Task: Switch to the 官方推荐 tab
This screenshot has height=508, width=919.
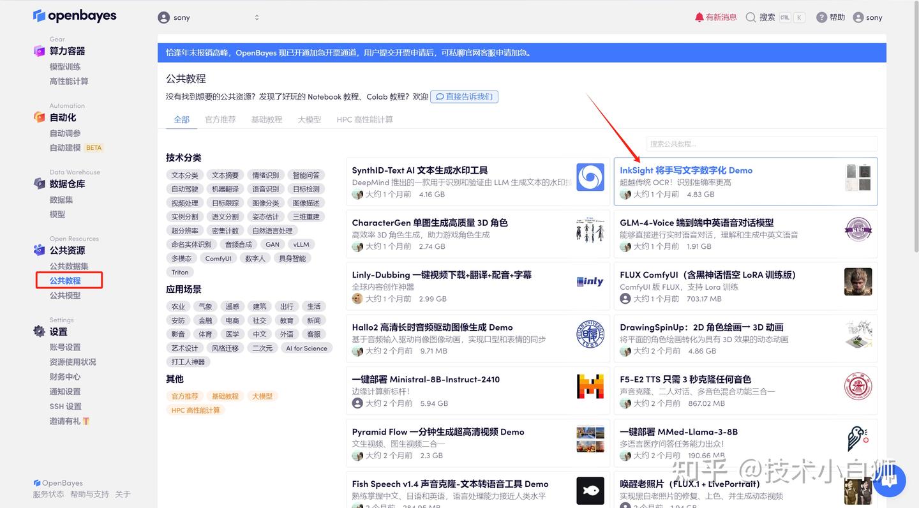Action: pyautogui.click(x=220, y=119)
